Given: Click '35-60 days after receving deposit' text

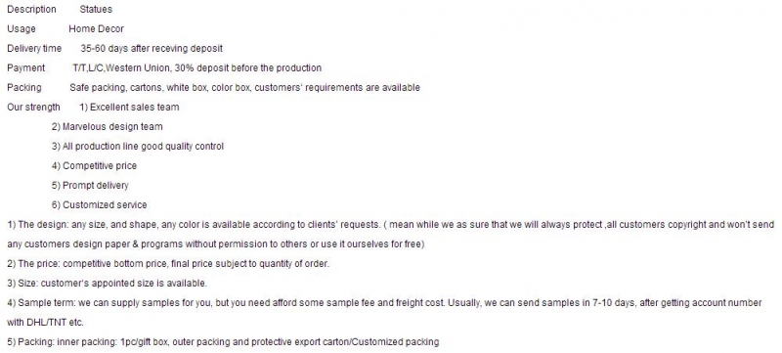Looking at the screenshot, I should 152,48.
